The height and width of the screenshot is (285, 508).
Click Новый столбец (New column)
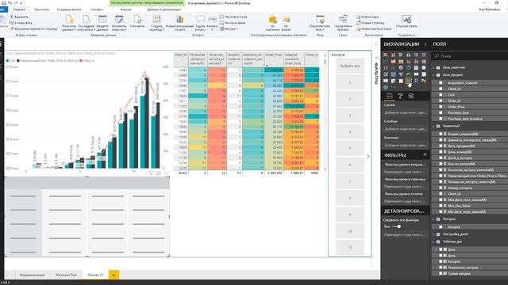pos(370,23)
